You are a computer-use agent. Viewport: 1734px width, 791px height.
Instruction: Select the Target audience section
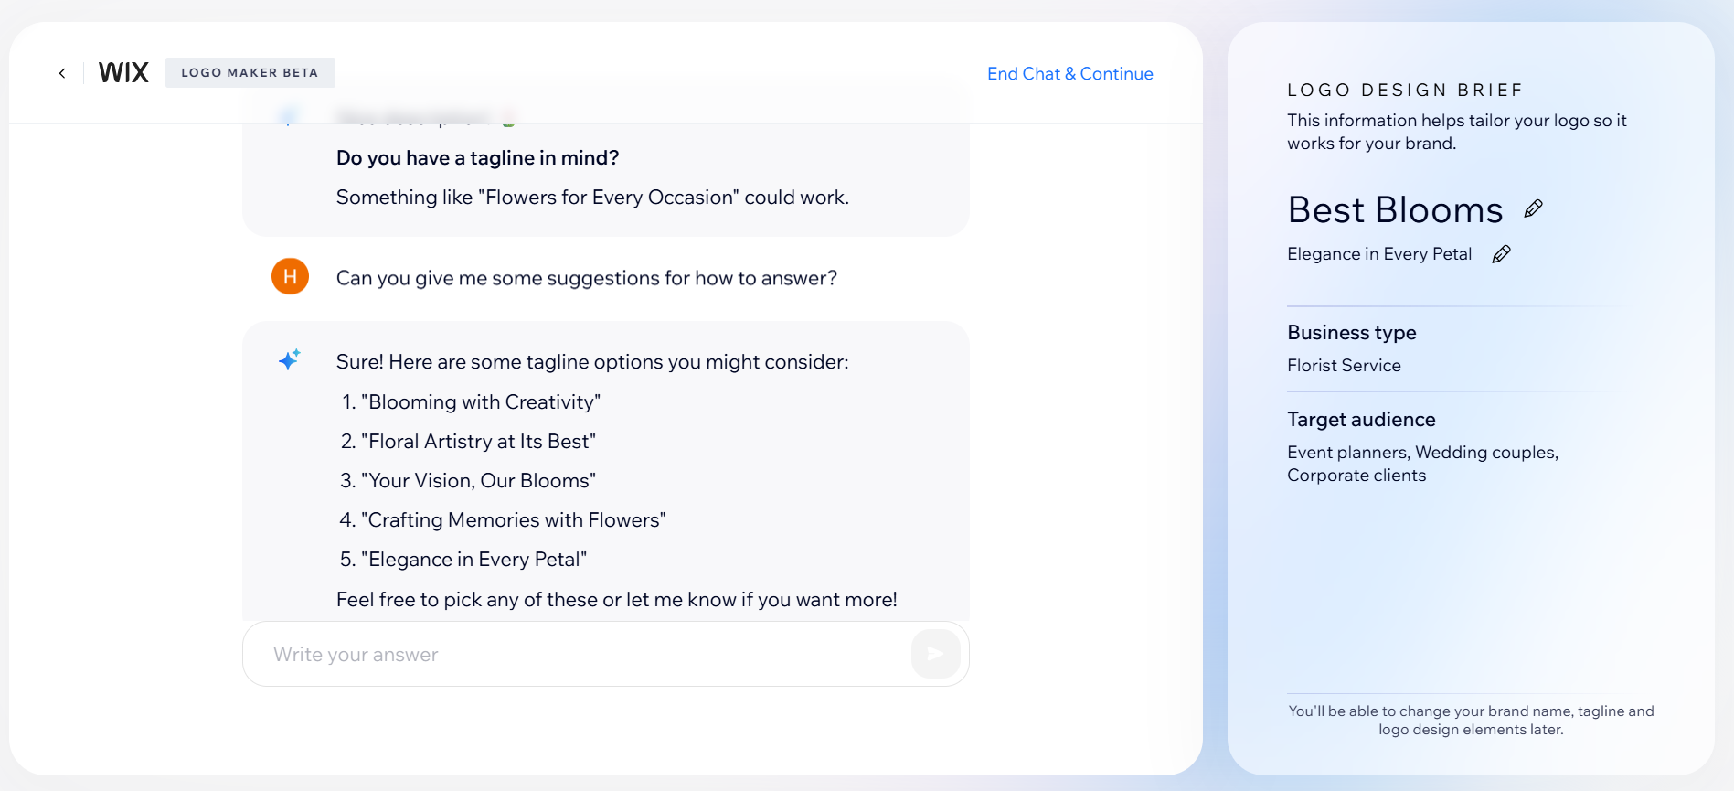click(1361, 419)
